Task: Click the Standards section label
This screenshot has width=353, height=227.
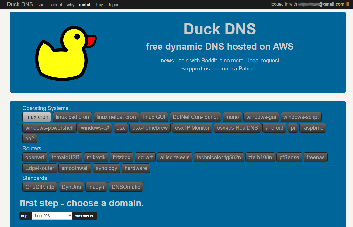Action: click(x=34, y=178)
